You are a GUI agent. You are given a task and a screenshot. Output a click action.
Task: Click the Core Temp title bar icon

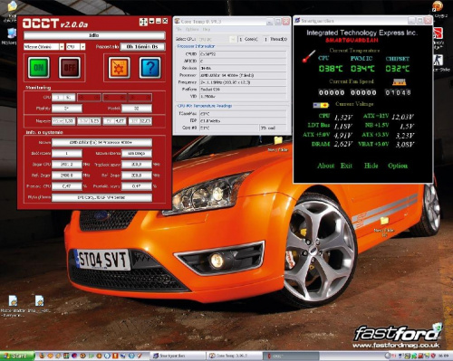click(x=178, y=21)
